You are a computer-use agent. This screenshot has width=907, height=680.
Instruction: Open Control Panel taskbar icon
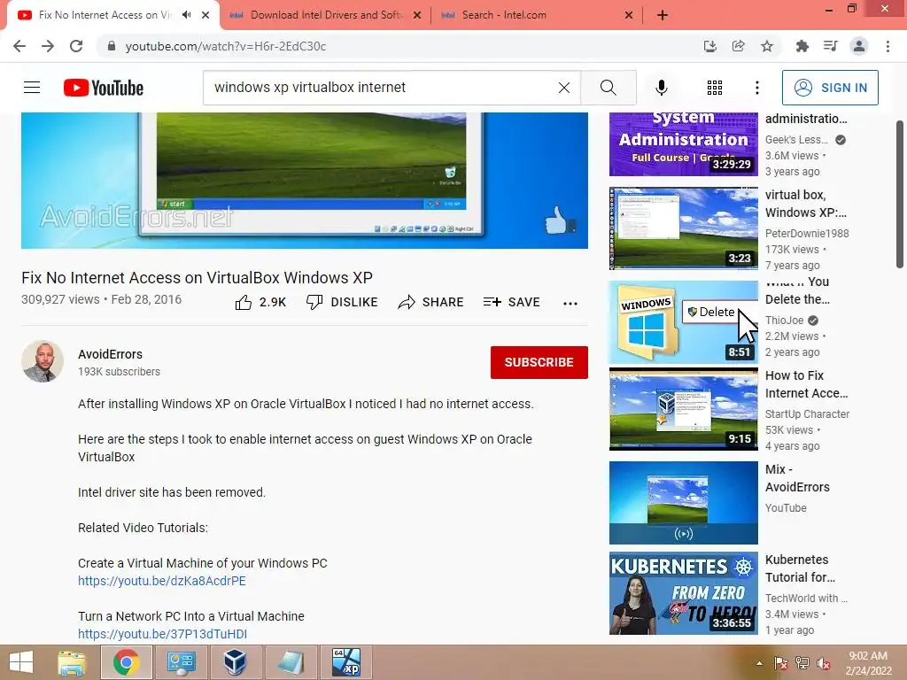182,662
